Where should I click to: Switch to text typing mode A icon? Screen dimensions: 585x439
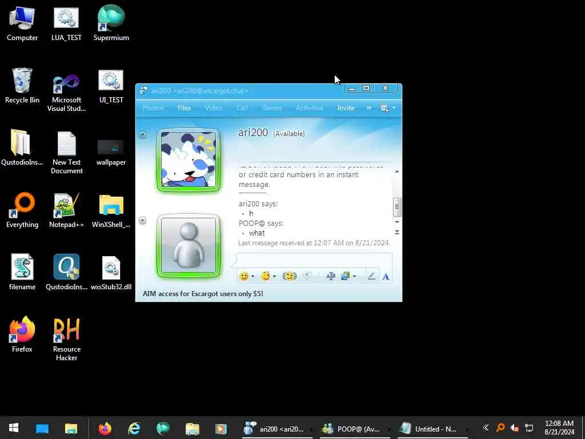pos(386,277)
